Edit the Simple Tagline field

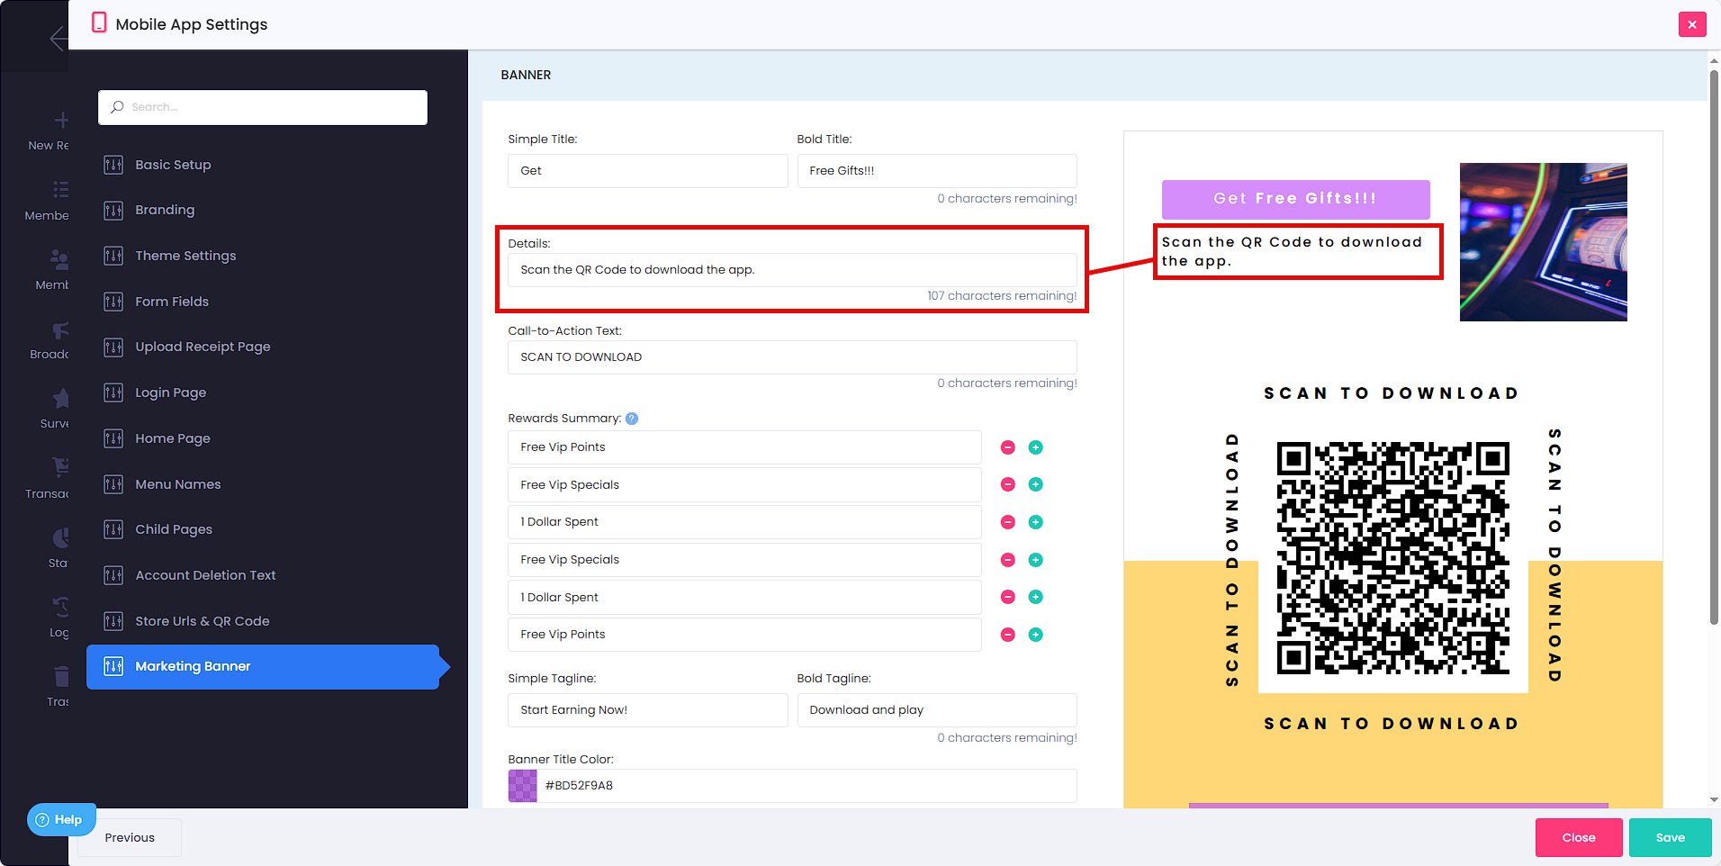coord(648,710)
